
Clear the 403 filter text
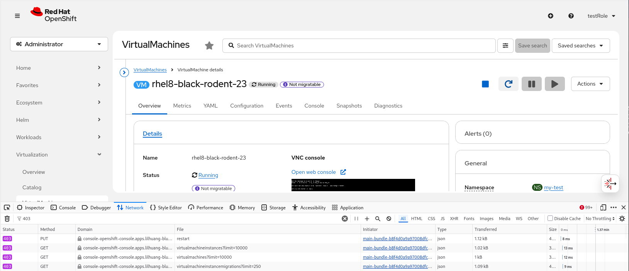click(345, 219)
